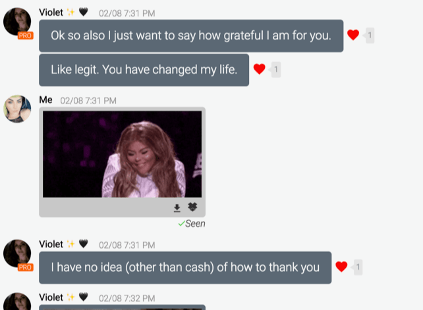The height and width of the screenshot is (310, 423).
Task: Select 'Like legit. You have changed' message bubble
Action: (x=144, y=70)
